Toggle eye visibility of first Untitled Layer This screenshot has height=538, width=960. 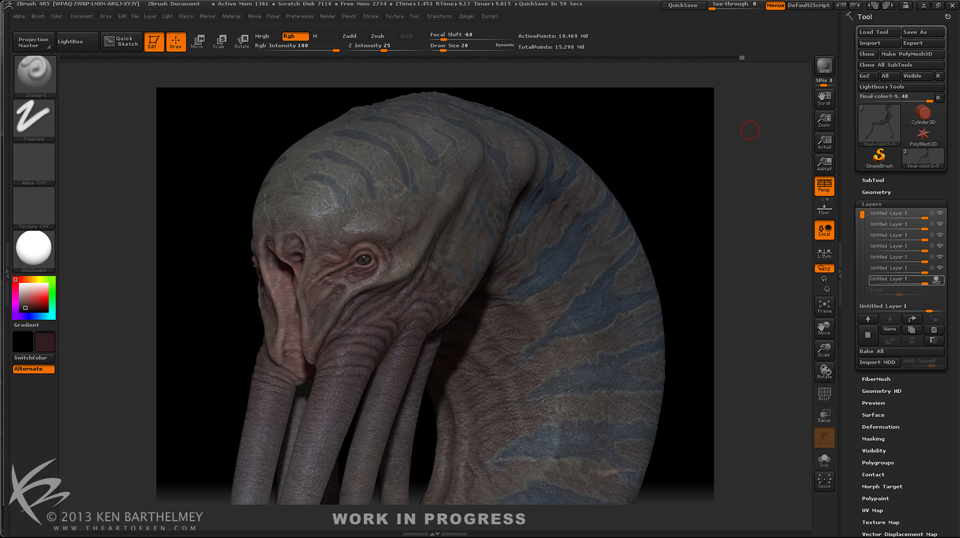click(x=940, y=213)
